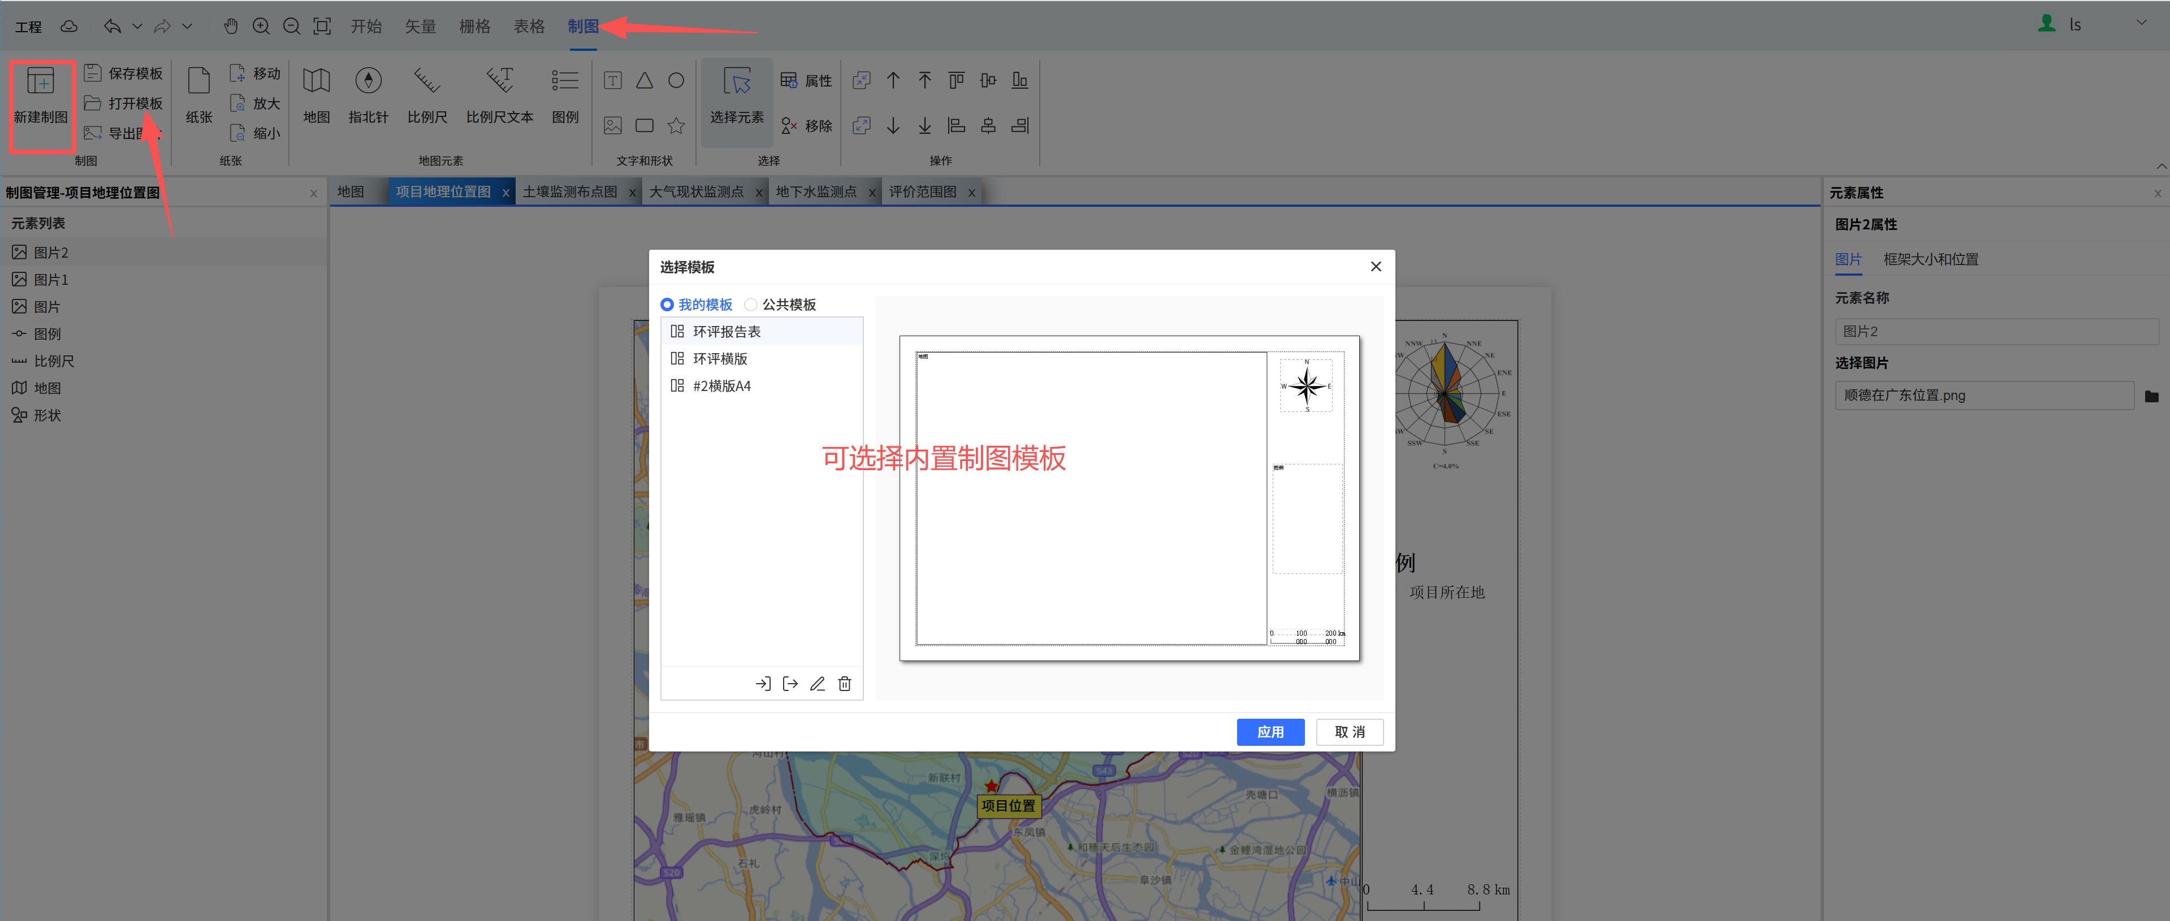Screen dimensions: 2170x921
Task: Switch to 框架大小和位置 properties tab
Action: click(1931, 259)
